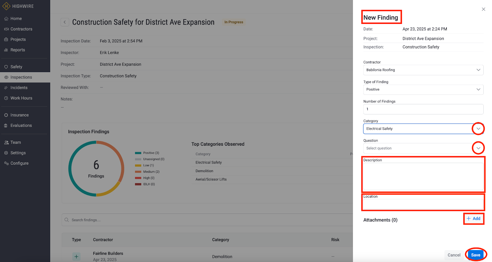Open Team in the sidebar
This screenshot has width=492, height=262.
point(16,142)
